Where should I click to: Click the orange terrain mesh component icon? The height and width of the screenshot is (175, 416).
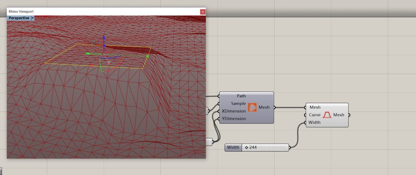(252, 107)
